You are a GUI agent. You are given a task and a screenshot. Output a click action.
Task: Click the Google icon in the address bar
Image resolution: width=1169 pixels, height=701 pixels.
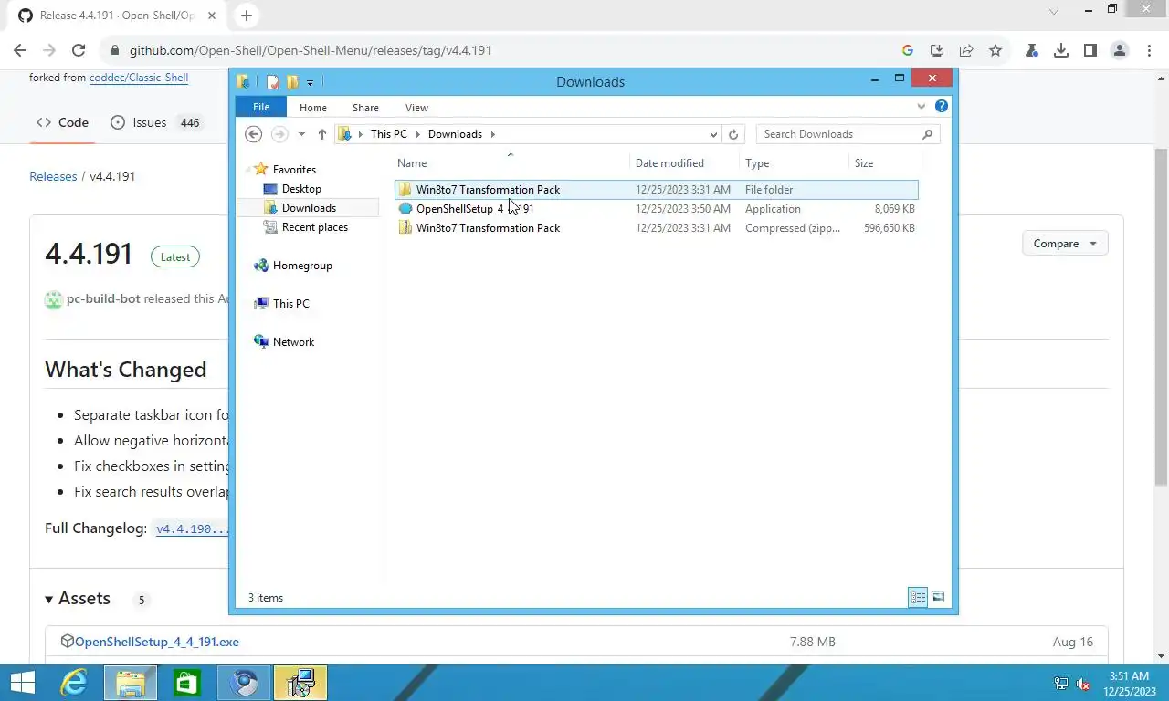(x=907, y=50)
